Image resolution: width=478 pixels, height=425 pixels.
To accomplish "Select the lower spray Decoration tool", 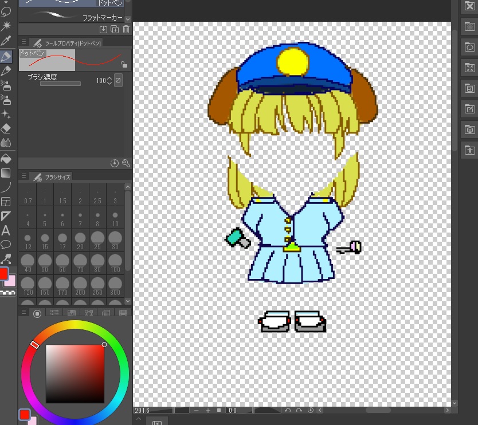I will (6, 100).
